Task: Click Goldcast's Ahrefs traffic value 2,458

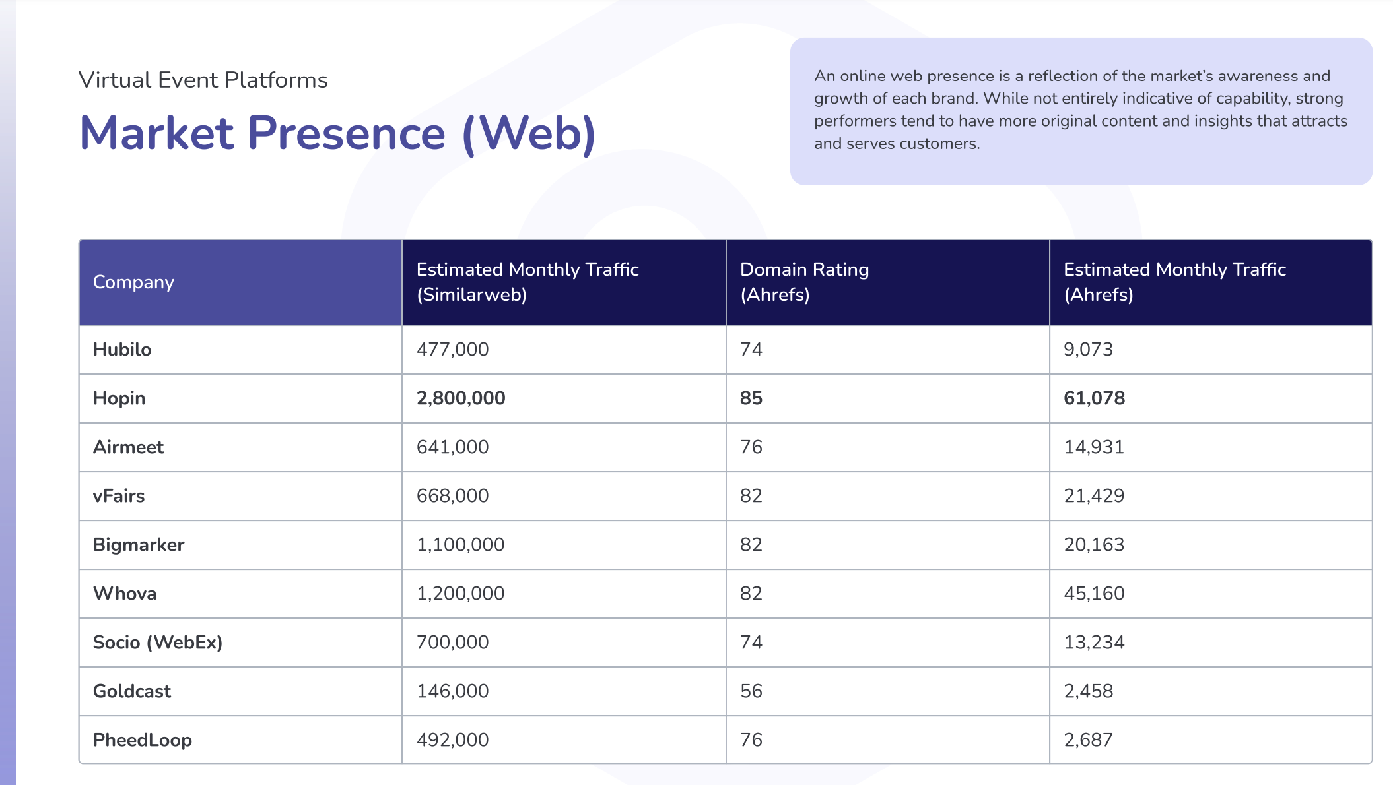Action: coord(1088,691)
